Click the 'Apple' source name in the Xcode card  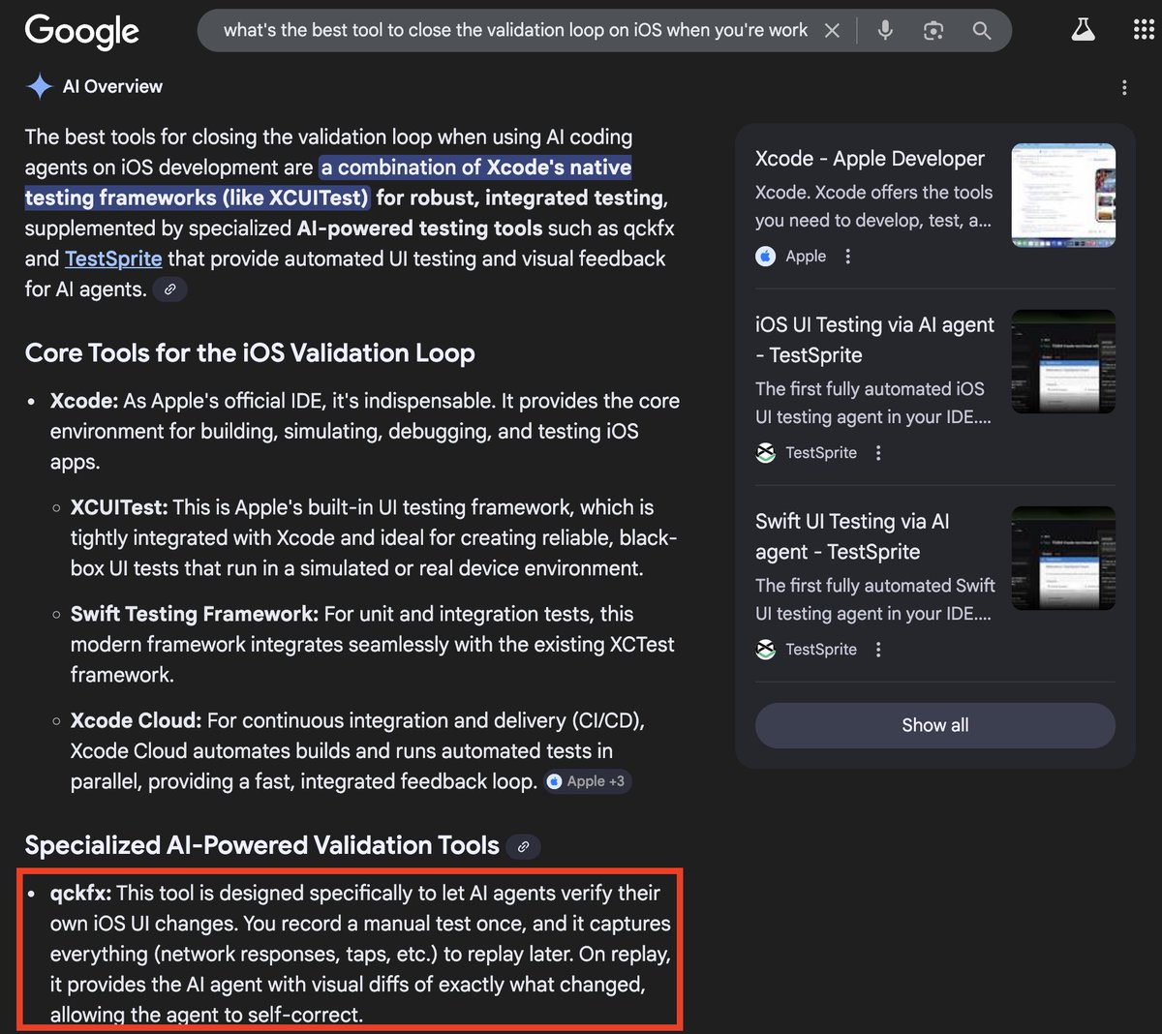pos(806,257)
